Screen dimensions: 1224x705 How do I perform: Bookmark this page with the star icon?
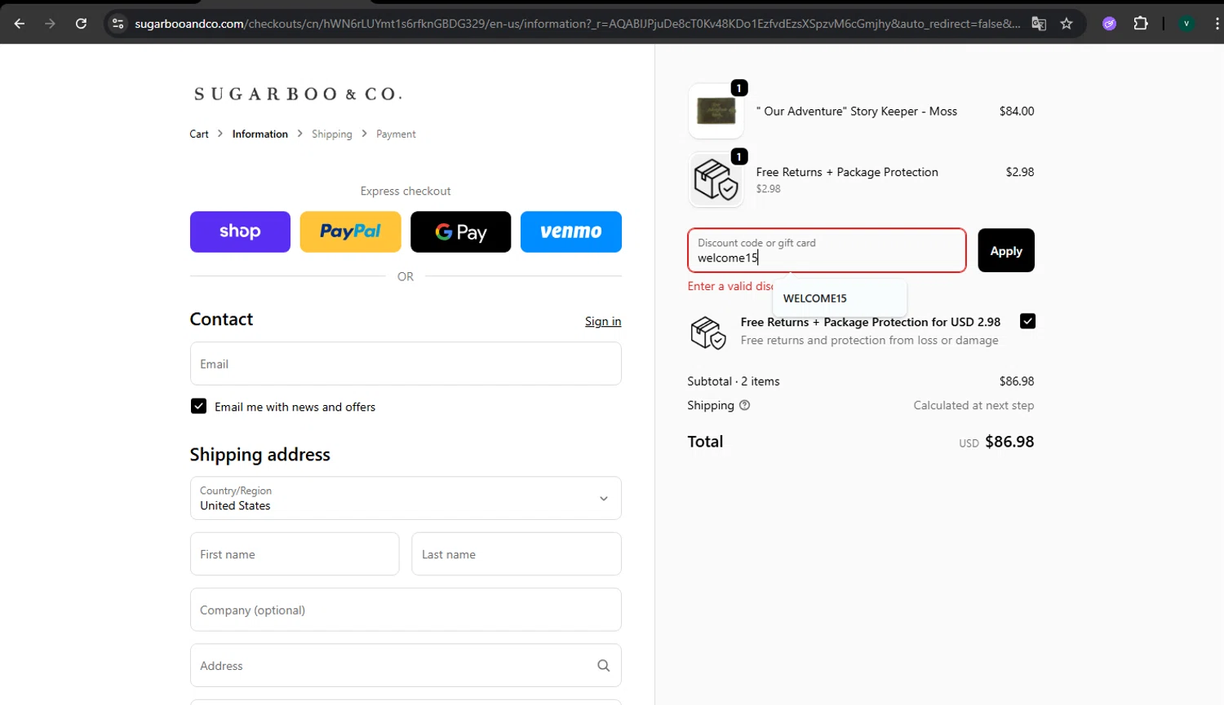[1067, 24]
